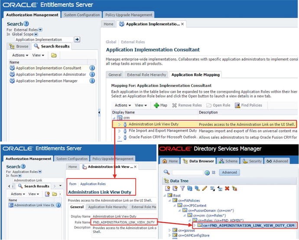Open the fscm scope dropdown in lower Search
Screen dimensions: 299x240
[x=20, y=176]
